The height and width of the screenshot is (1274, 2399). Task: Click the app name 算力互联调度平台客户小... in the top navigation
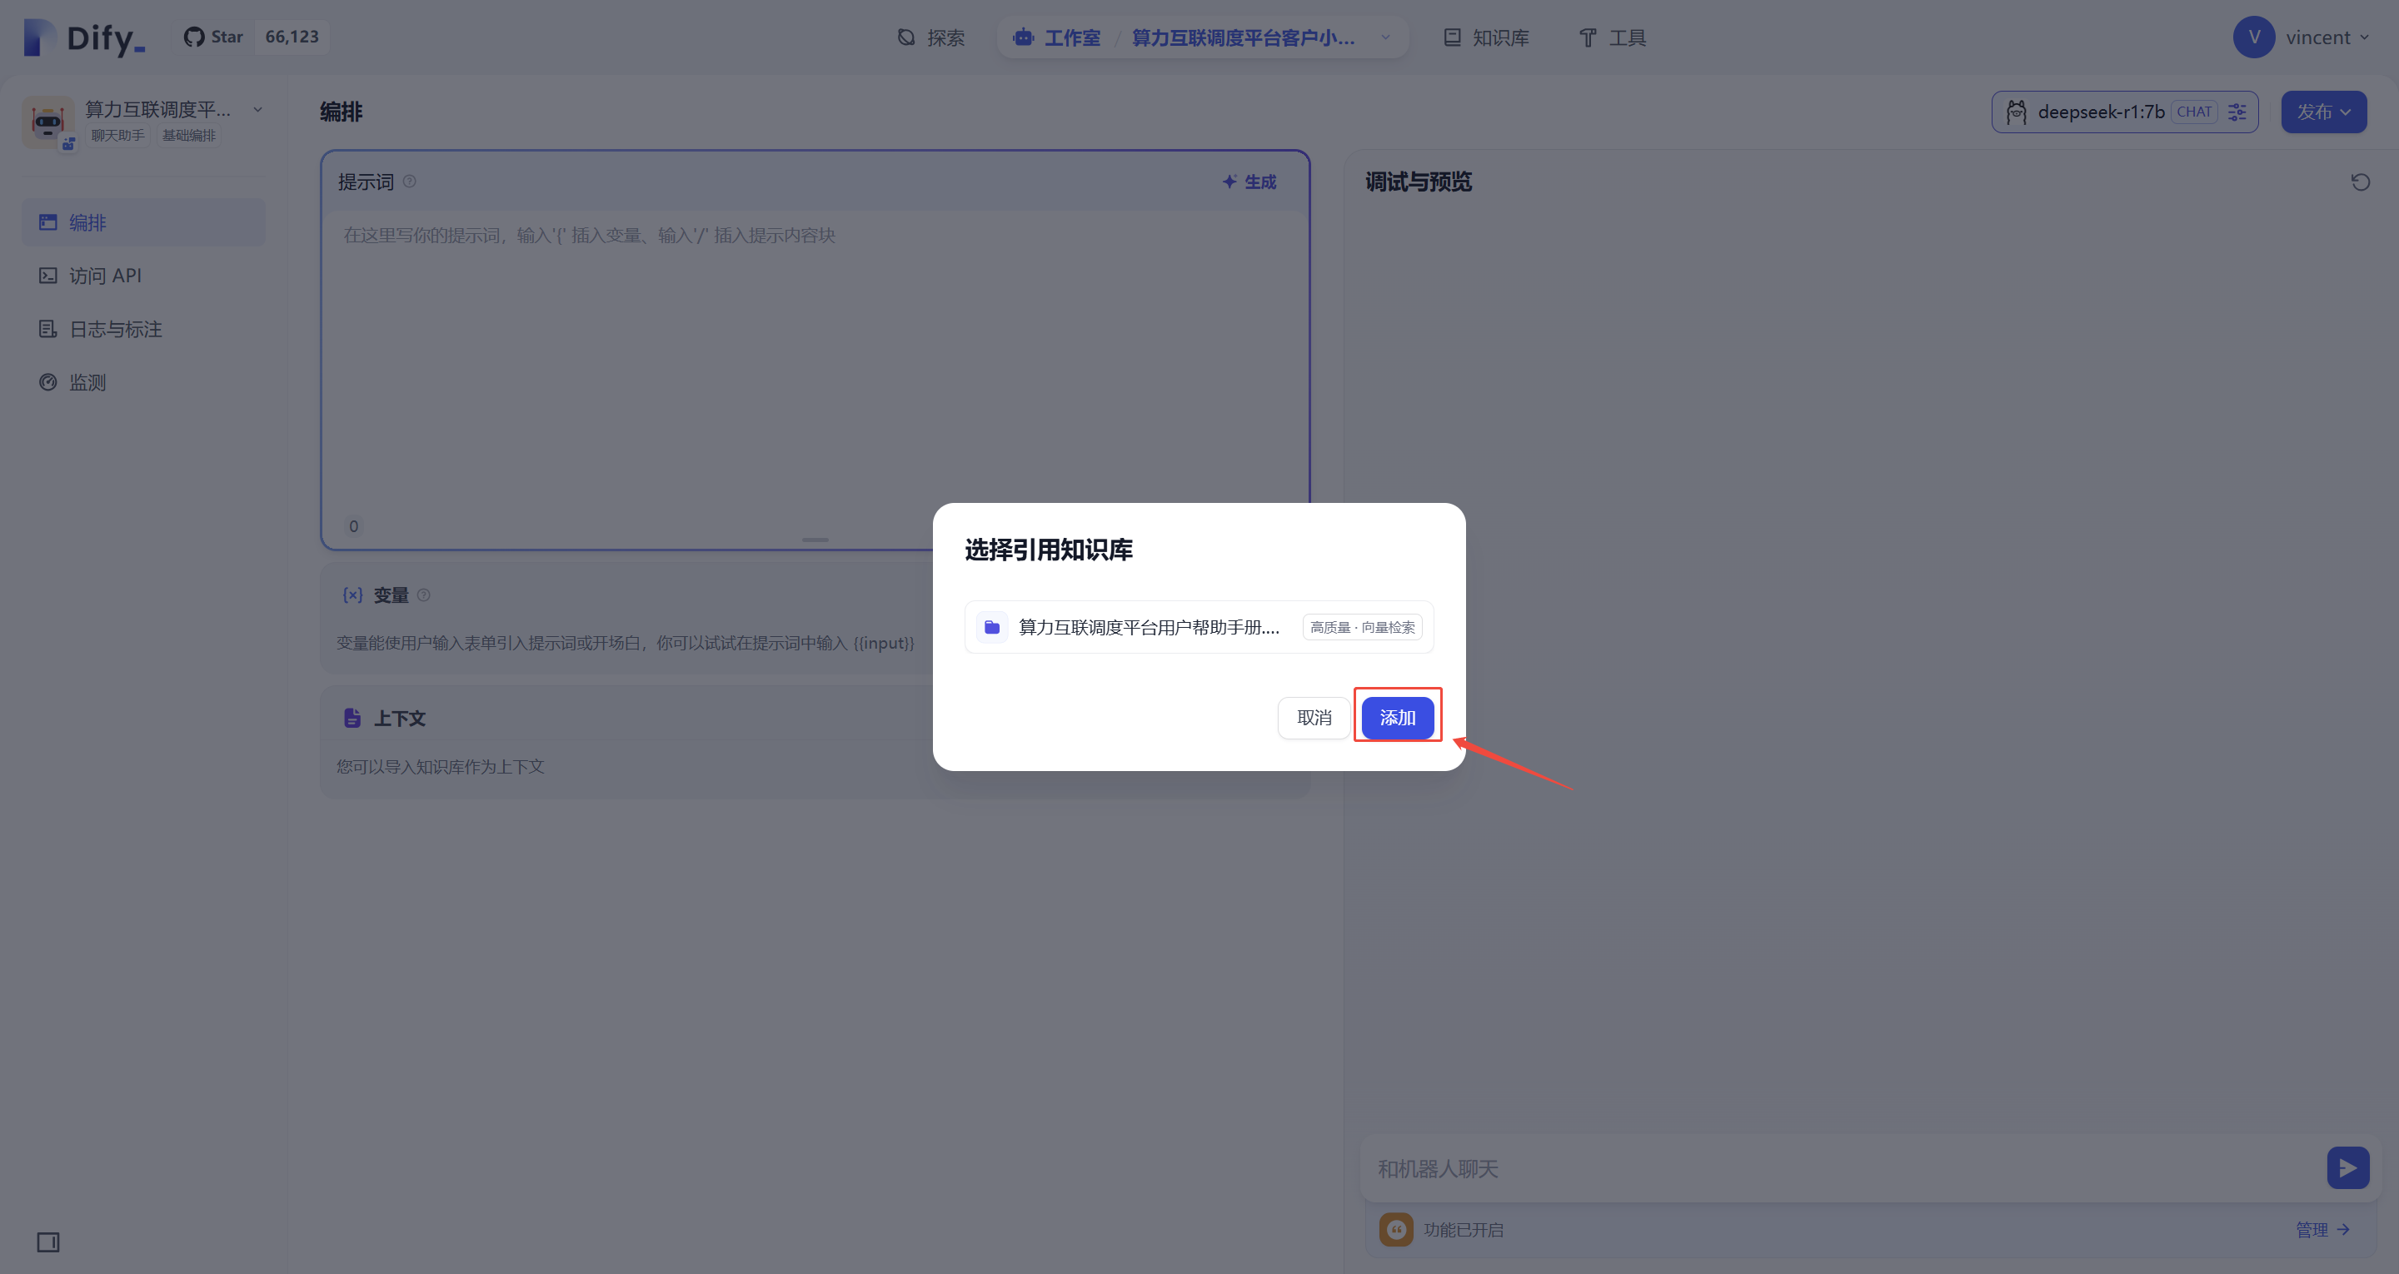click(x=1242, y=38)
